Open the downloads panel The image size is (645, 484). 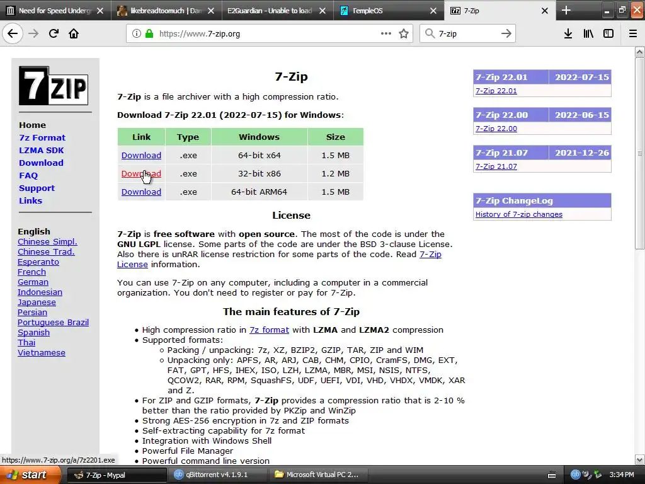(x=568, y=34)
